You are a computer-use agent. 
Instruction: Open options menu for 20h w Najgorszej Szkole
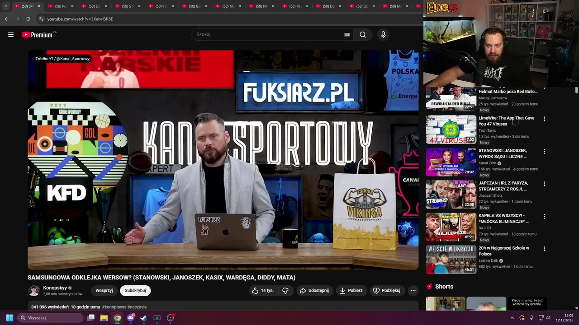[544, 249]
